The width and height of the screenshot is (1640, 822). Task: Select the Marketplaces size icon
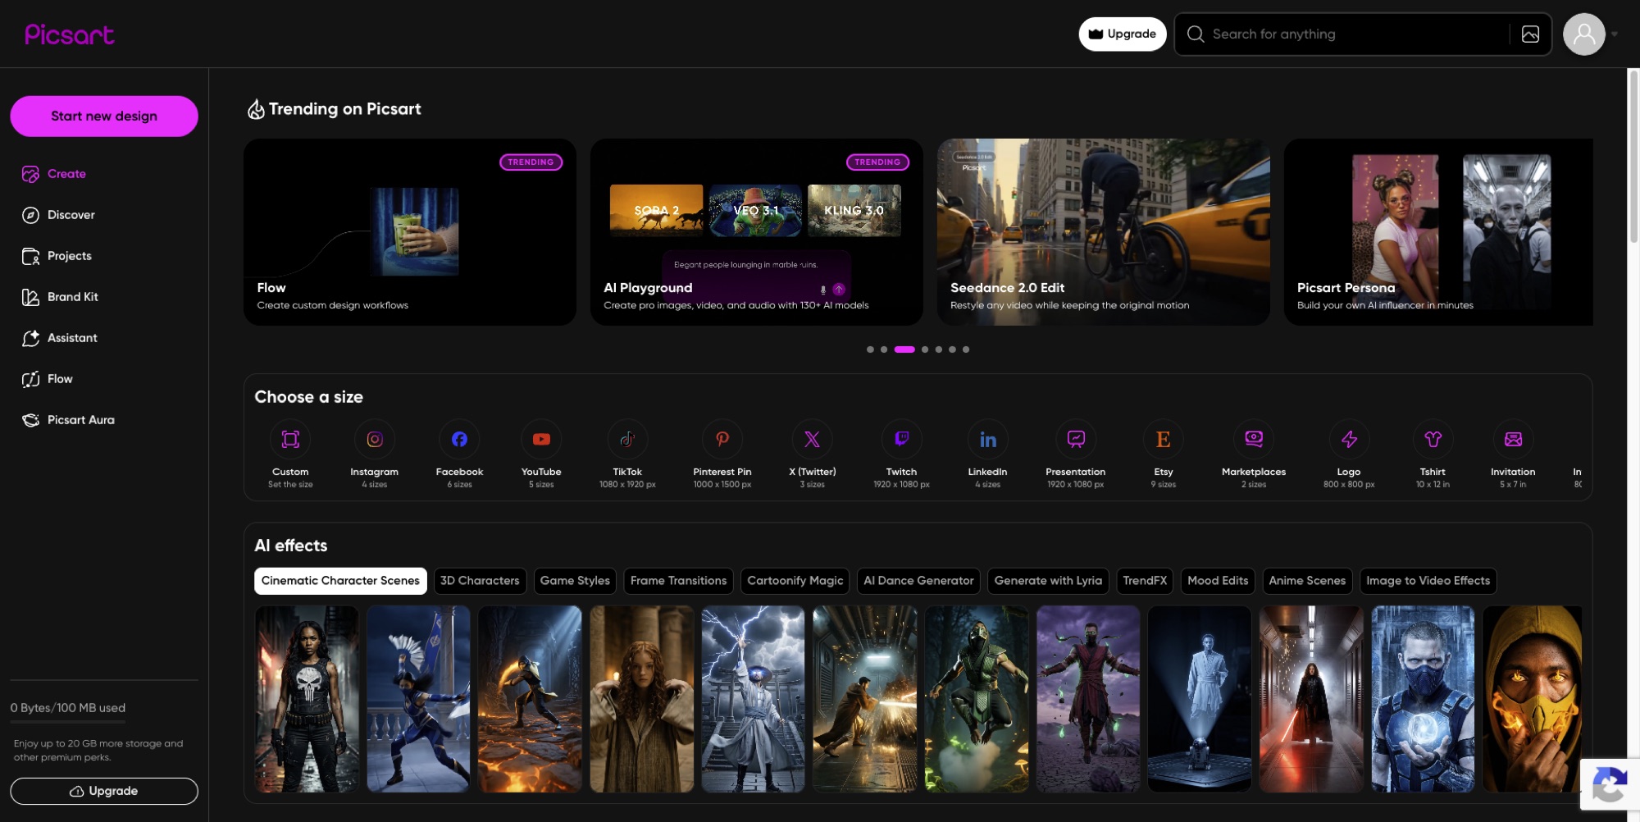1254,439
